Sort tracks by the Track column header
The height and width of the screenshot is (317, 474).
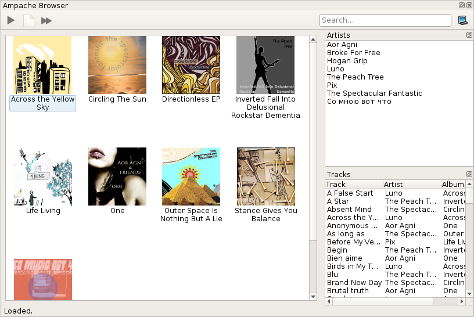(354, 185)
